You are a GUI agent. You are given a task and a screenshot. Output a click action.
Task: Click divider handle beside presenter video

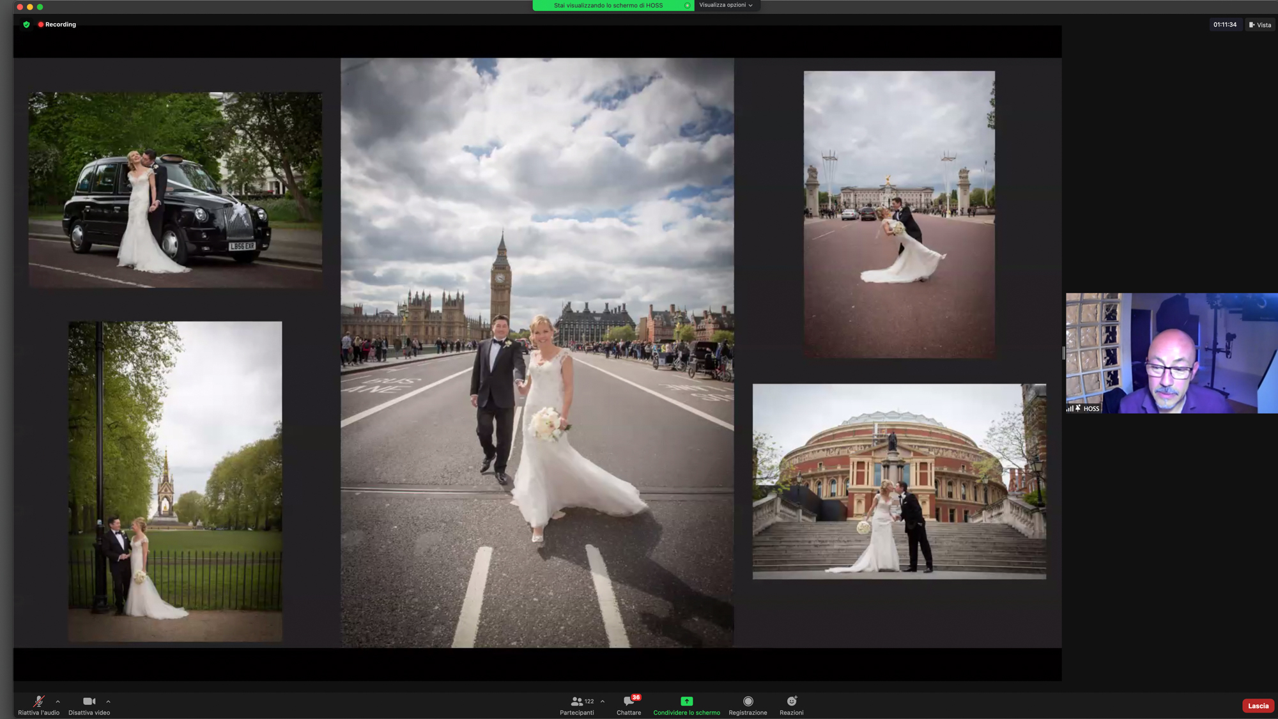(1064, 353)
